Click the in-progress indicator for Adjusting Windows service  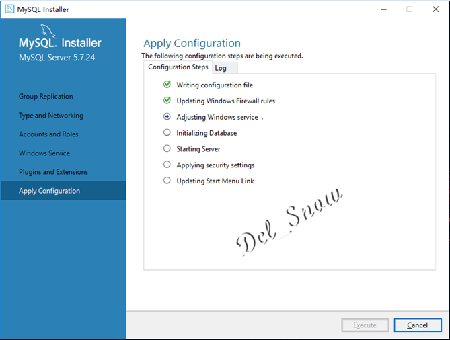click(167, 116)
